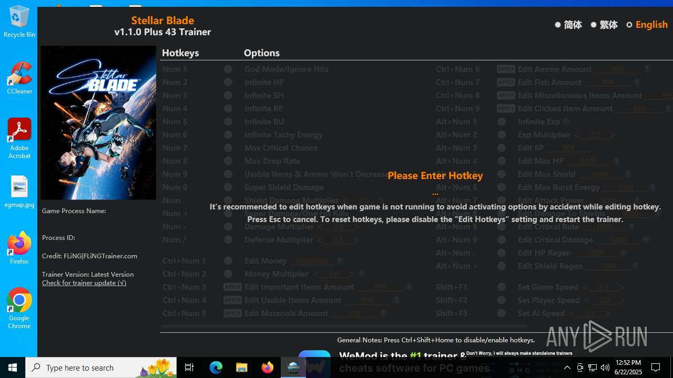Enable Edit Money
This screenshot has width=673, height=378.
pos(228,261)
